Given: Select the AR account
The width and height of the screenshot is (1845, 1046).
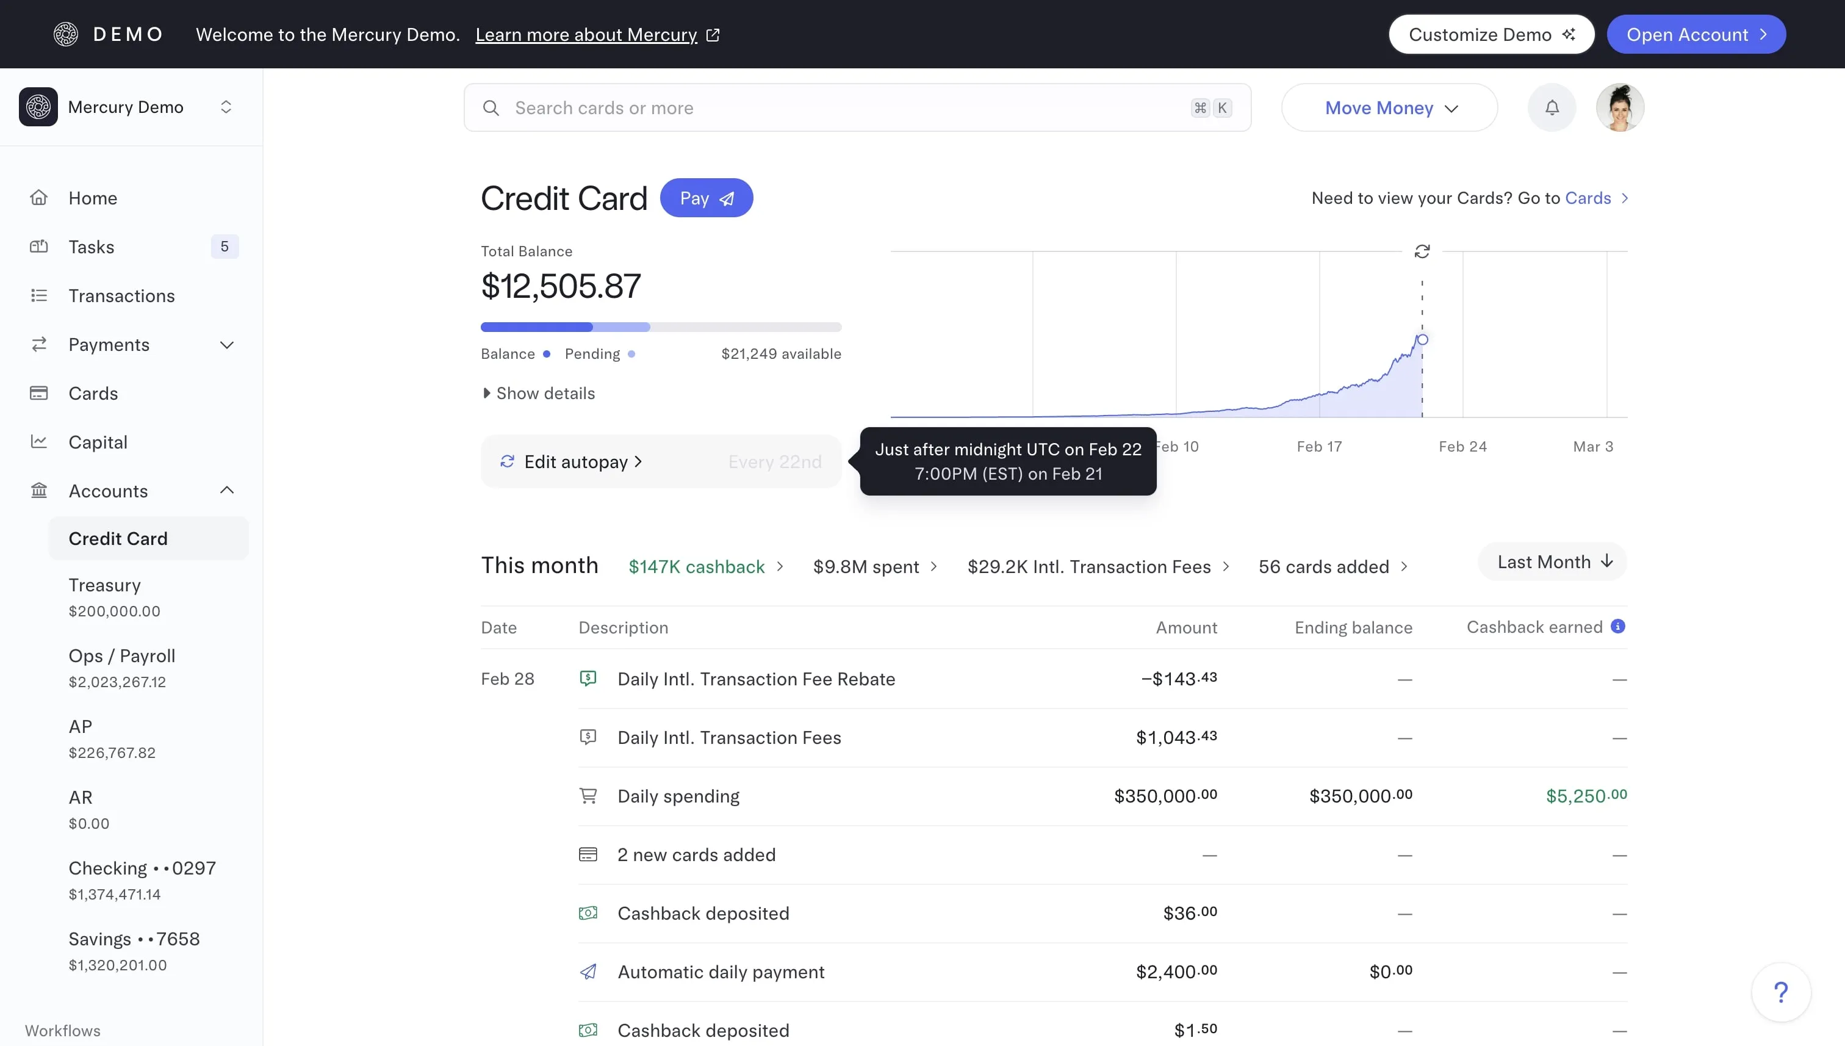Looking at the screenshot, I should point(149,810).
